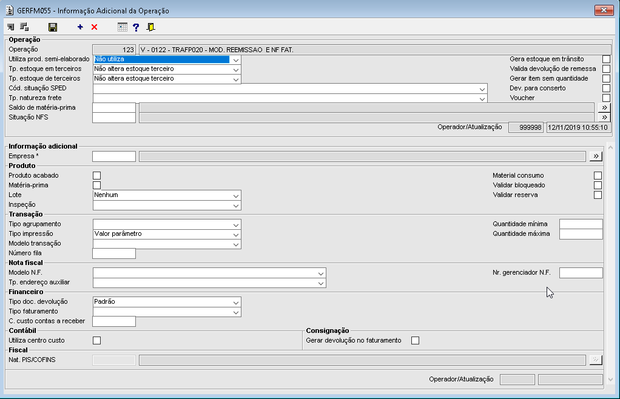The height and width of the screenshot is (399, 620).
Task: Click Número fila input field
Action: pyautogui.click(x=114, y=253)
